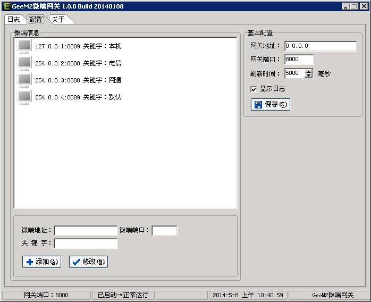Focus the 微端地址 input field
Screen dimensions: 371x302
click(86, 231)
